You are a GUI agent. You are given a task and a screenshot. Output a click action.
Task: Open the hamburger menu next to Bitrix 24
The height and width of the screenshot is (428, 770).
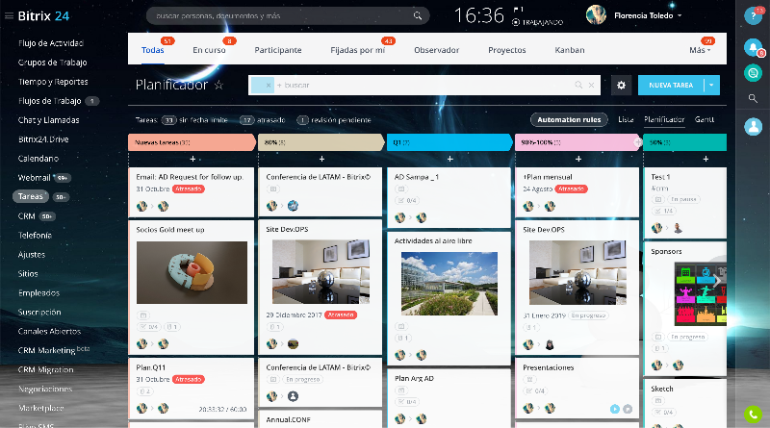(9, 16)
